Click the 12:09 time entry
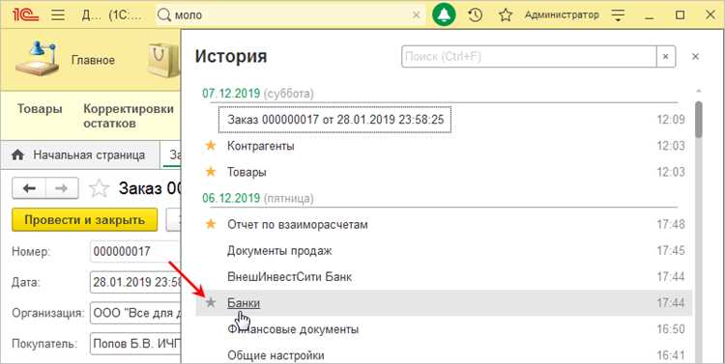This screenshot has height=364, width=725. 671,120
